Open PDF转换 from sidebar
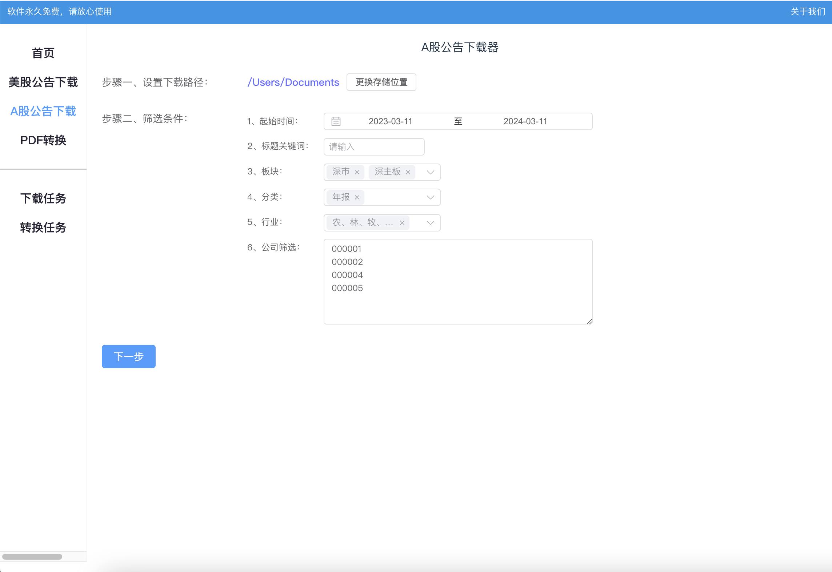Screen dimensions: 832x572 (43, 140)
